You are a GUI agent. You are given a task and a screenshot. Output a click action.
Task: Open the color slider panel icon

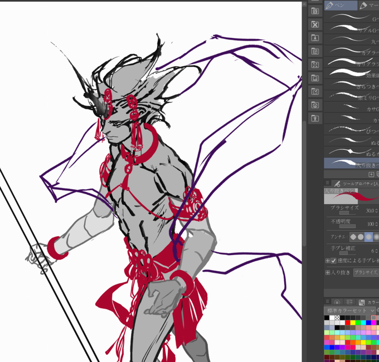pos(349,302)
